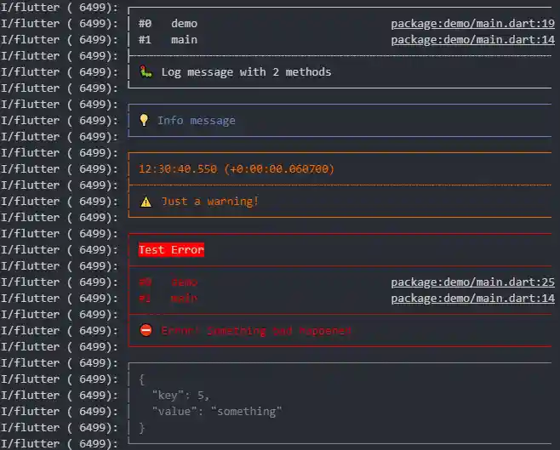This screenshot has width=560, height=450.
Task: Select the blue 'Info message' text
Action: tap(196, 121)
